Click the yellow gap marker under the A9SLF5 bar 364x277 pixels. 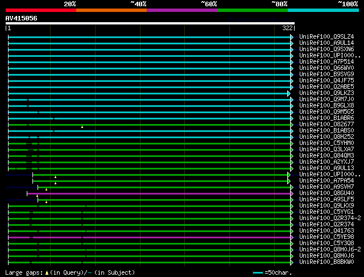[46, 202]
